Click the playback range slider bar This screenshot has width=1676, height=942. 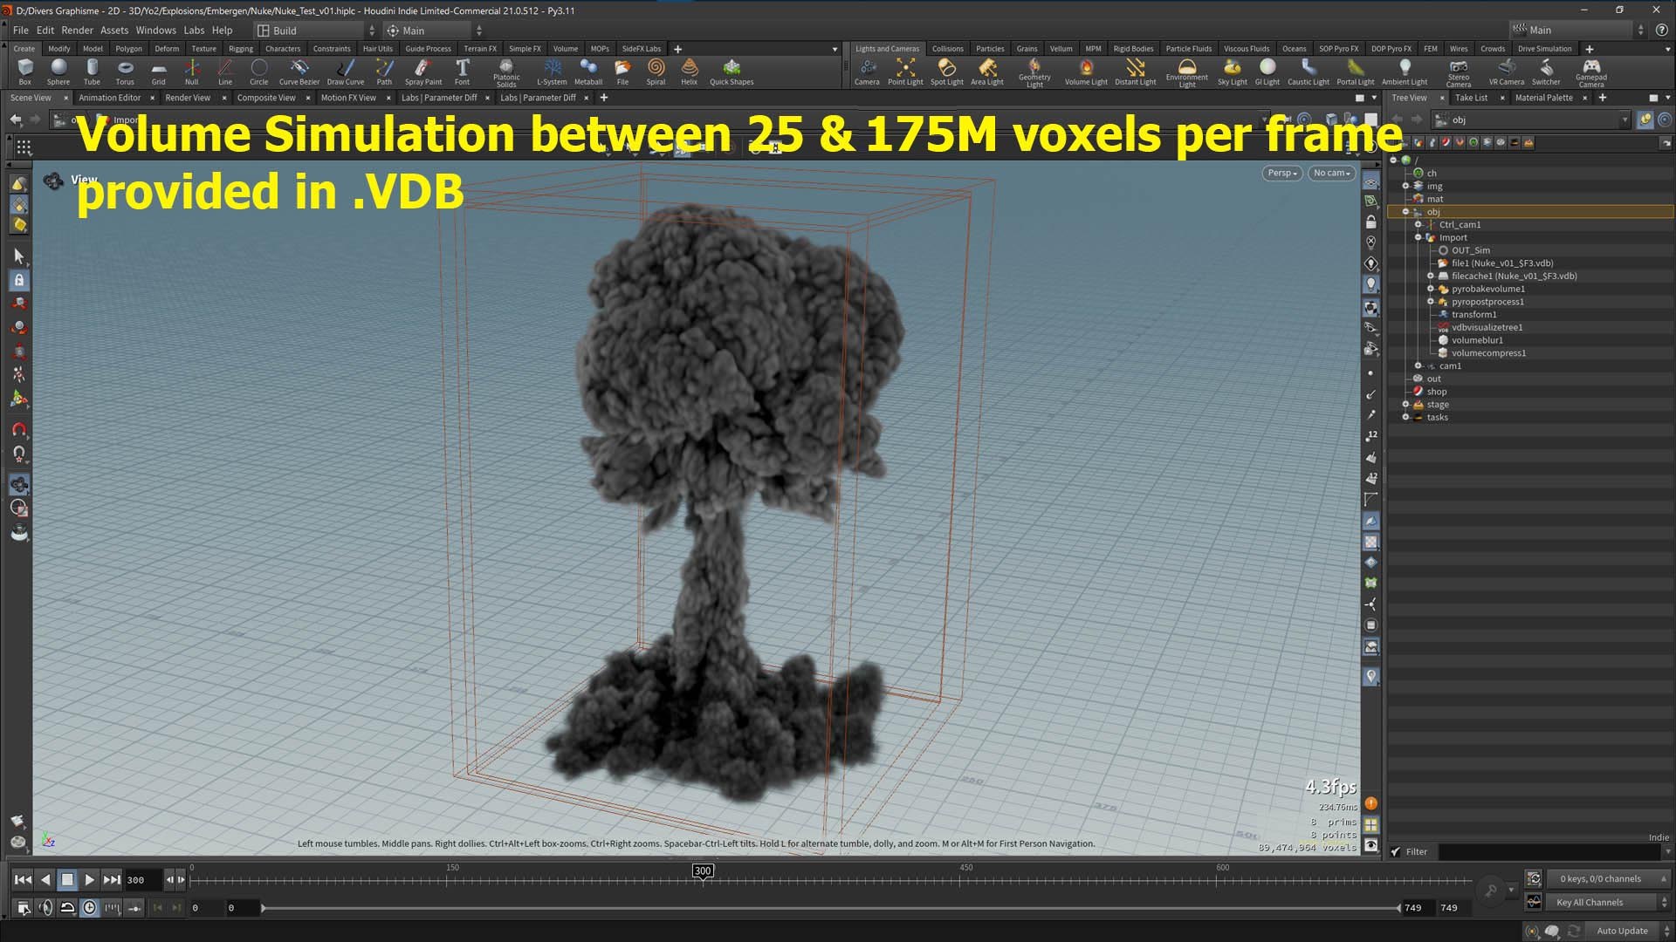pyautogui.click(x=831, y=908)
